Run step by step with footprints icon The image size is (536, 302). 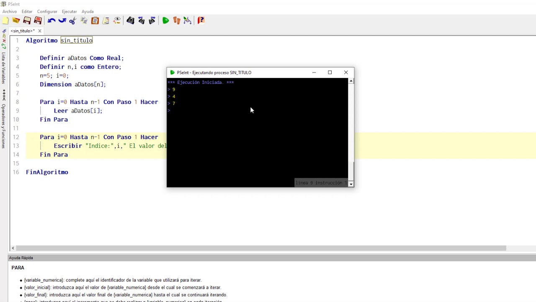pos(177,21)
